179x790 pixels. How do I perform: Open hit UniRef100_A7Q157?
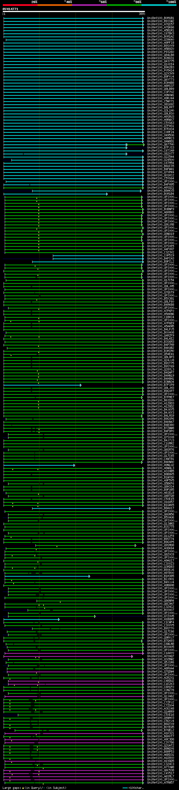click(161, 24)
